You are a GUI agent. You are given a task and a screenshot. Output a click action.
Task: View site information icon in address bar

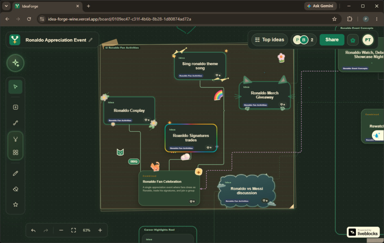[42, 19]
